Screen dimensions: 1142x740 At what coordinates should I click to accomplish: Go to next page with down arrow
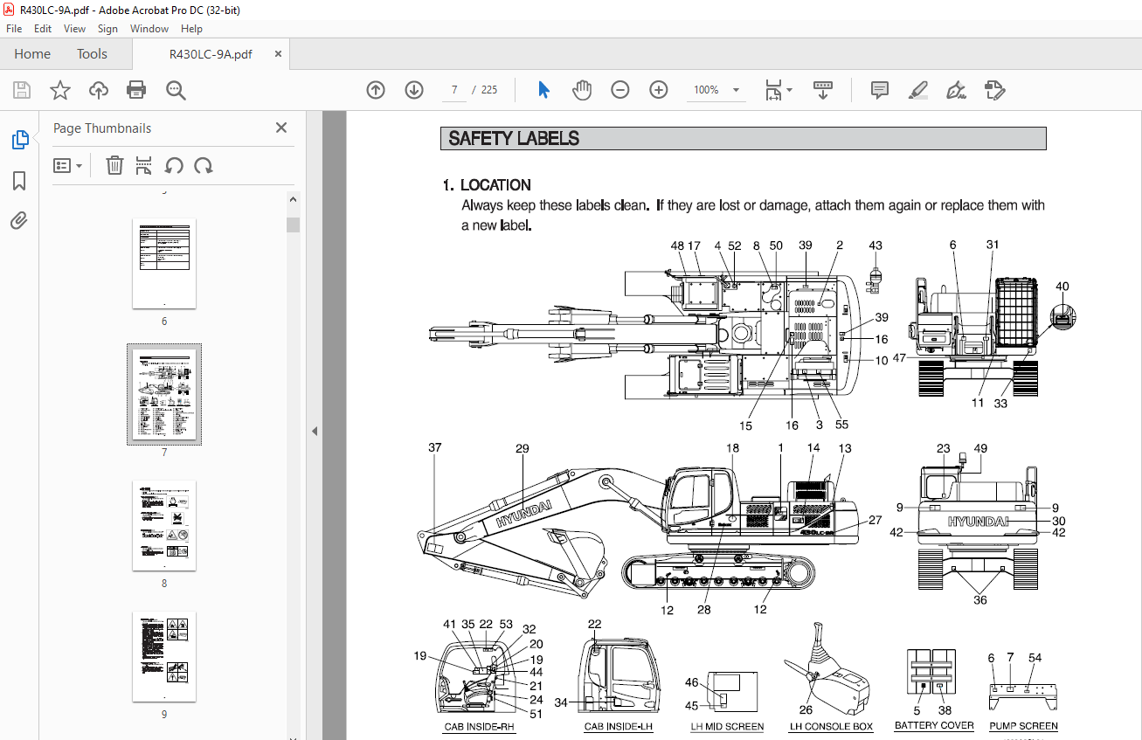click(x=414, y=90)
